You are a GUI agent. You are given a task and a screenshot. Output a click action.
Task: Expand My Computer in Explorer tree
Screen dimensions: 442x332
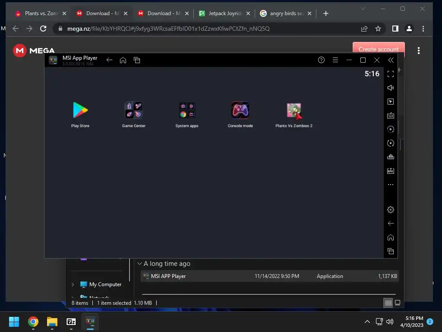pyautogui.click(x=73, y=284)
